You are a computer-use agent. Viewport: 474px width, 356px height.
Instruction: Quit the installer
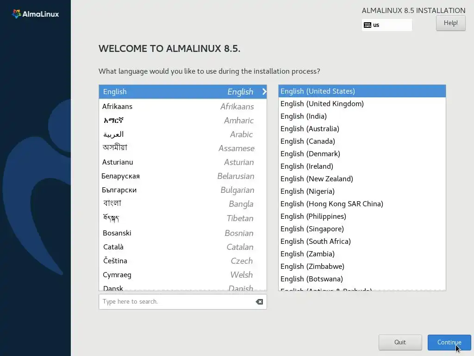[x=400, y=343]
